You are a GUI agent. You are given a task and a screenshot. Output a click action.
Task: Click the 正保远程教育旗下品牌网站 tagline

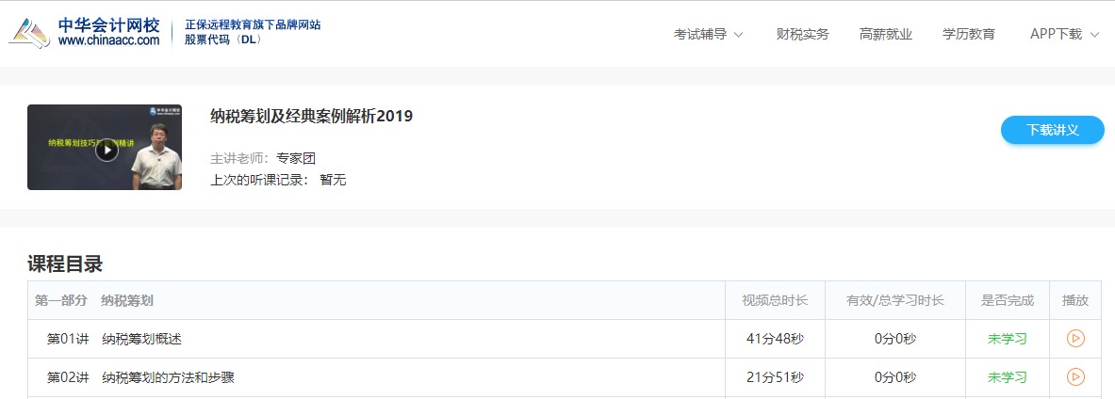pyautogui.click(x=253, y=24)
